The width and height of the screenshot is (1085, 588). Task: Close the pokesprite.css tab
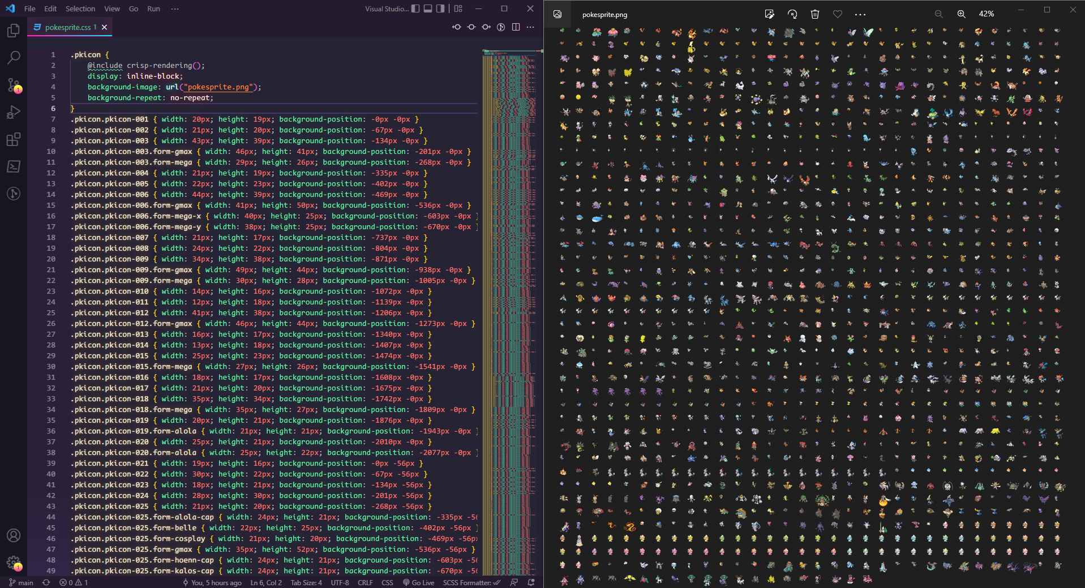coord(104,27)
